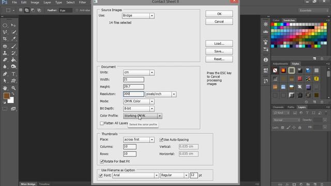Pick the red swatch in Swatches panel
This screenshot has height=186, width=331.
[273, 24]
